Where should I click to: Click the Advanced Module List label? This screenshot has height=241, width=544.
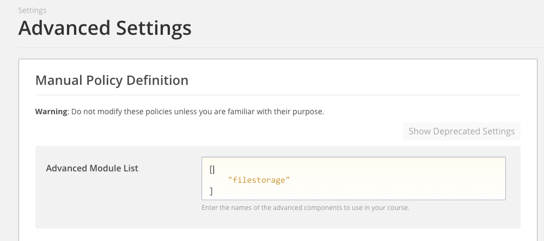(x=92, y=168)
